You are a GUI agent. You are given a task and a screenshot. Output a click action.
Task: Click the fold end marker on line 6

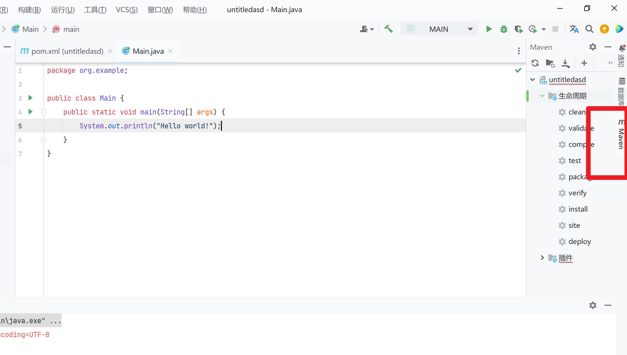[x=44, y=140]
